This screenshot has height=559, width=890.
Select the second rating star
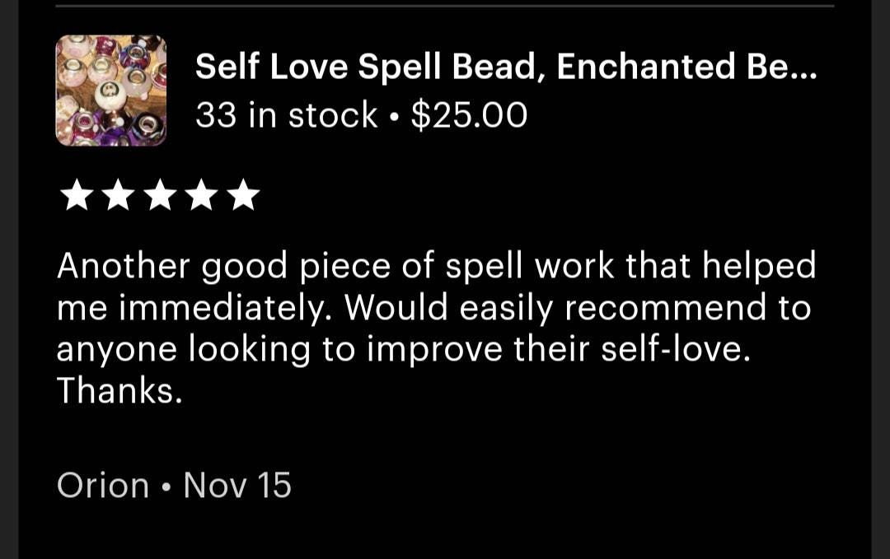pos(118,195)
